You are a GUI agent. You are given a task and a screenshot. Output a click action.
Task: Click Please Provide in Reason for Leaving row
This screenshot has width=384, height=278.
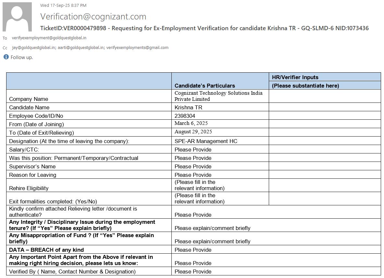pos(193,175)
